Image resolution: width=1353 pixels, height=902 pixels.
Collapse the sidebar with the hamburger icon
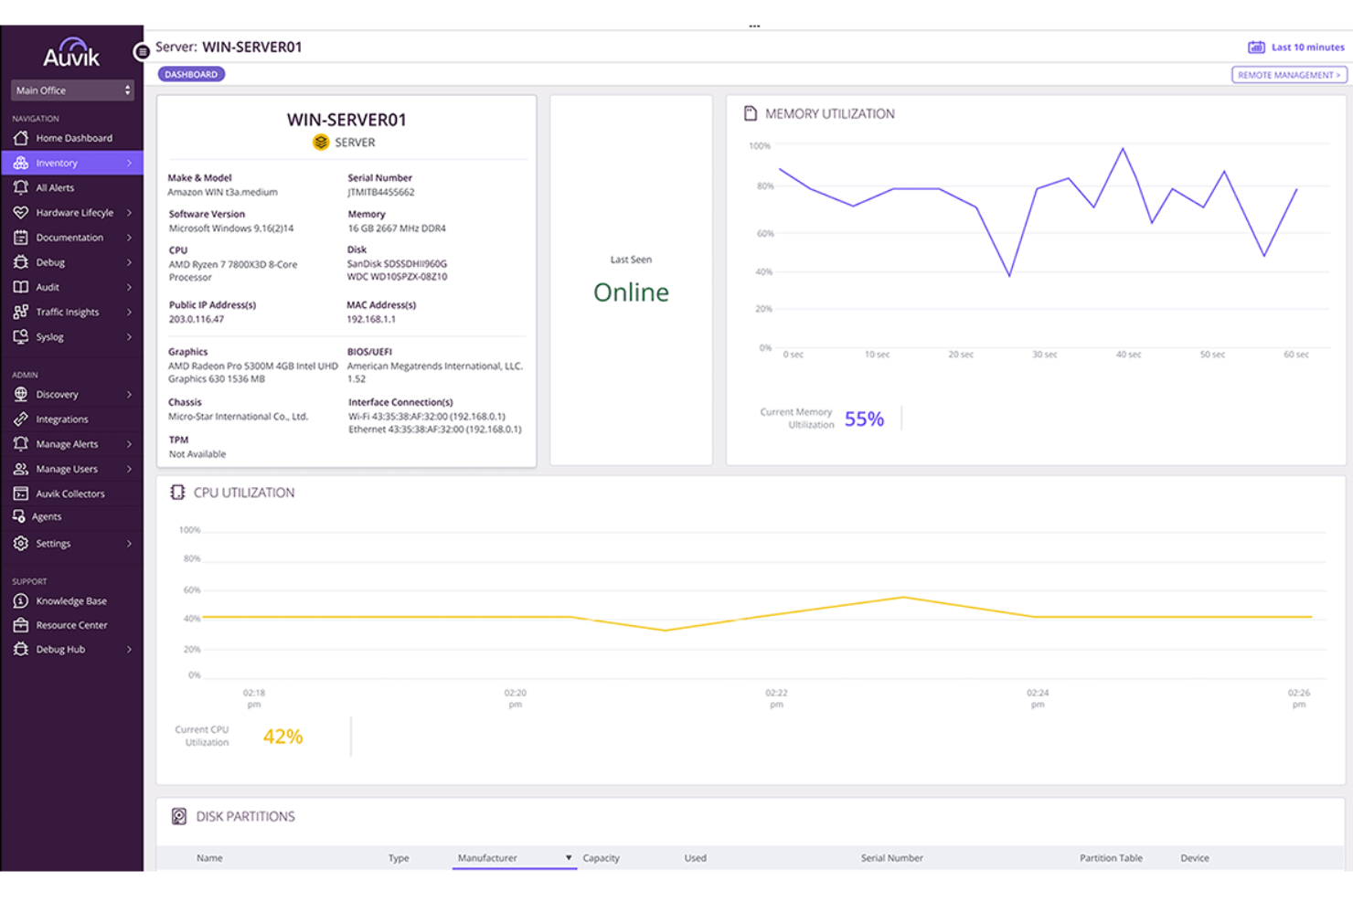(x=143, y=51)
